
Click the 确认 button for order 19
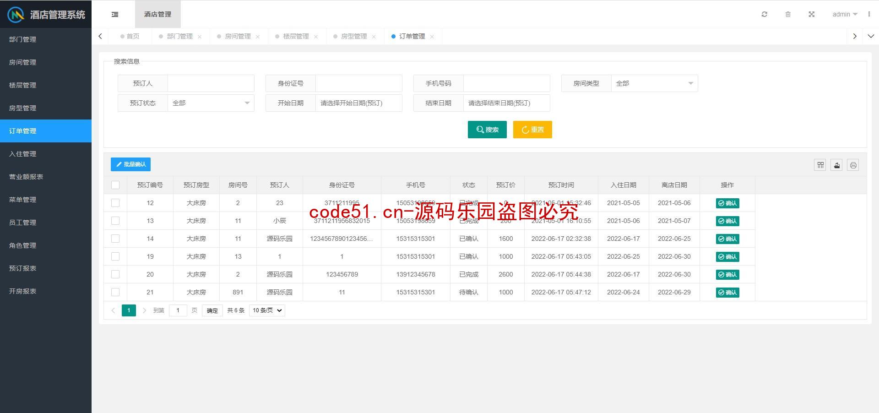727,257
